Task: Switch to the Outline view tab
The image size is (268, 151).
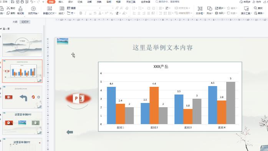Action: pyautogui.click(x=15, y=22)
